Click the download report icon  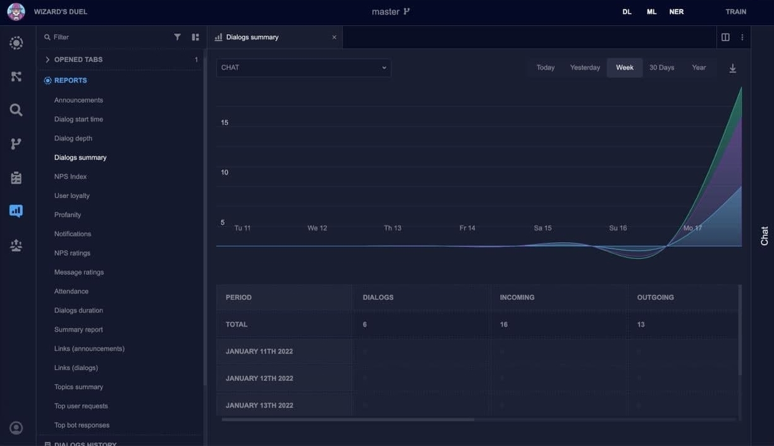click(x=732, y=68)
